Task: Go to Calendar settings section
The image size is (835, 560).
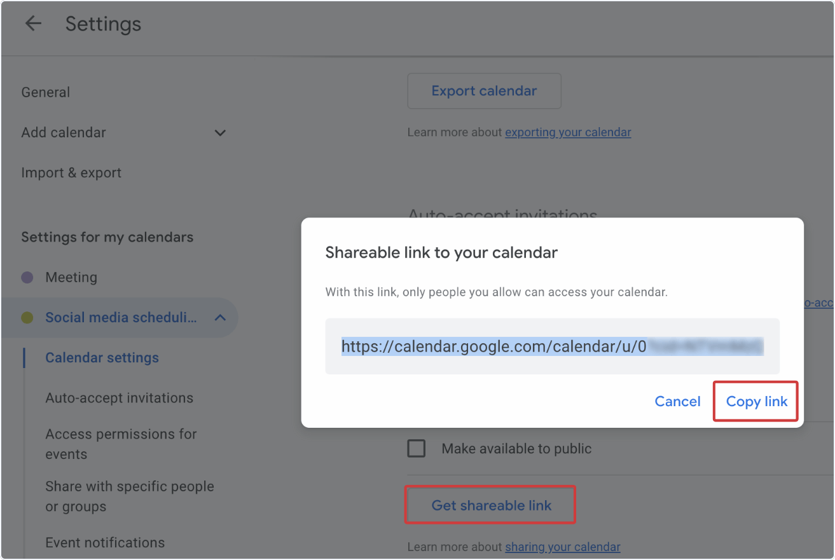Action: tap(102, 358)
